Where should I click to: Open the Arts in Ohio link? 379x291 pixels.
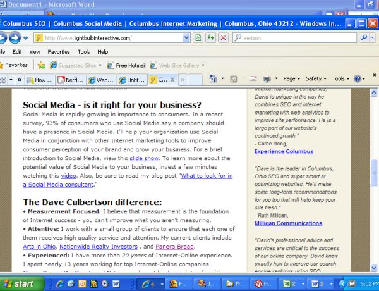coord(39,247)
